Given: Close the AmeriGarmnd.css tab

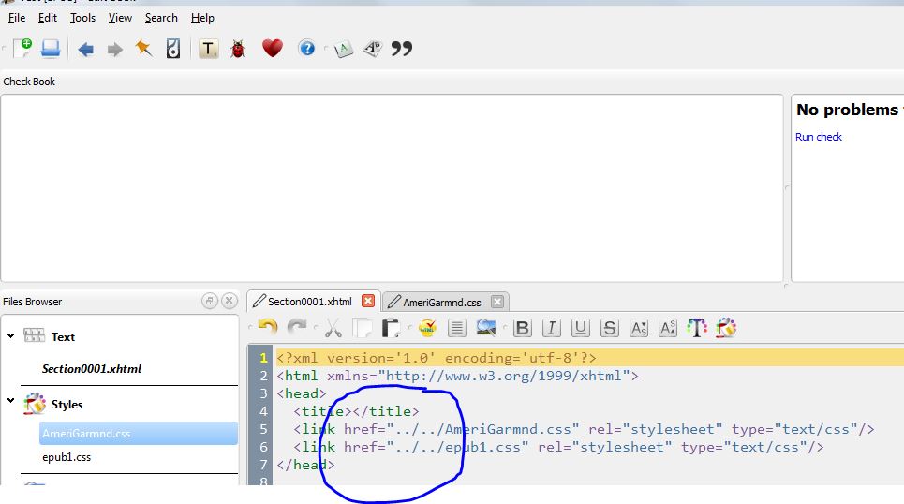Looking at the screenshot, I should [x=497, y=302].
